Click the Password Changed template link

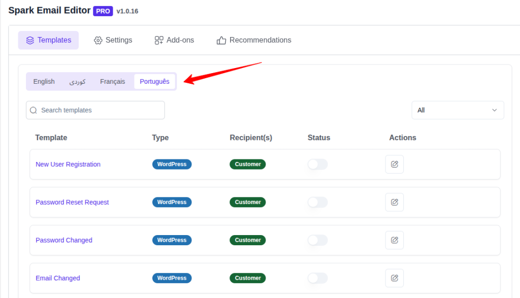coord(64,240)
